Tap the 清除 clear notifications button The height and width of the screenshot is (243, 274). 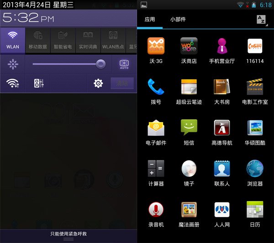point(122,83)
